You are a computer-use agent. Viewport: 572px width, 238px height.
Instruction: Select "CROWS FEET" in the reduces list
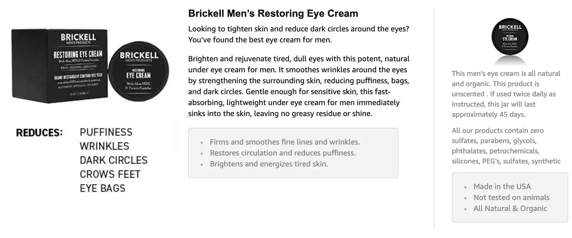point(110,174)
